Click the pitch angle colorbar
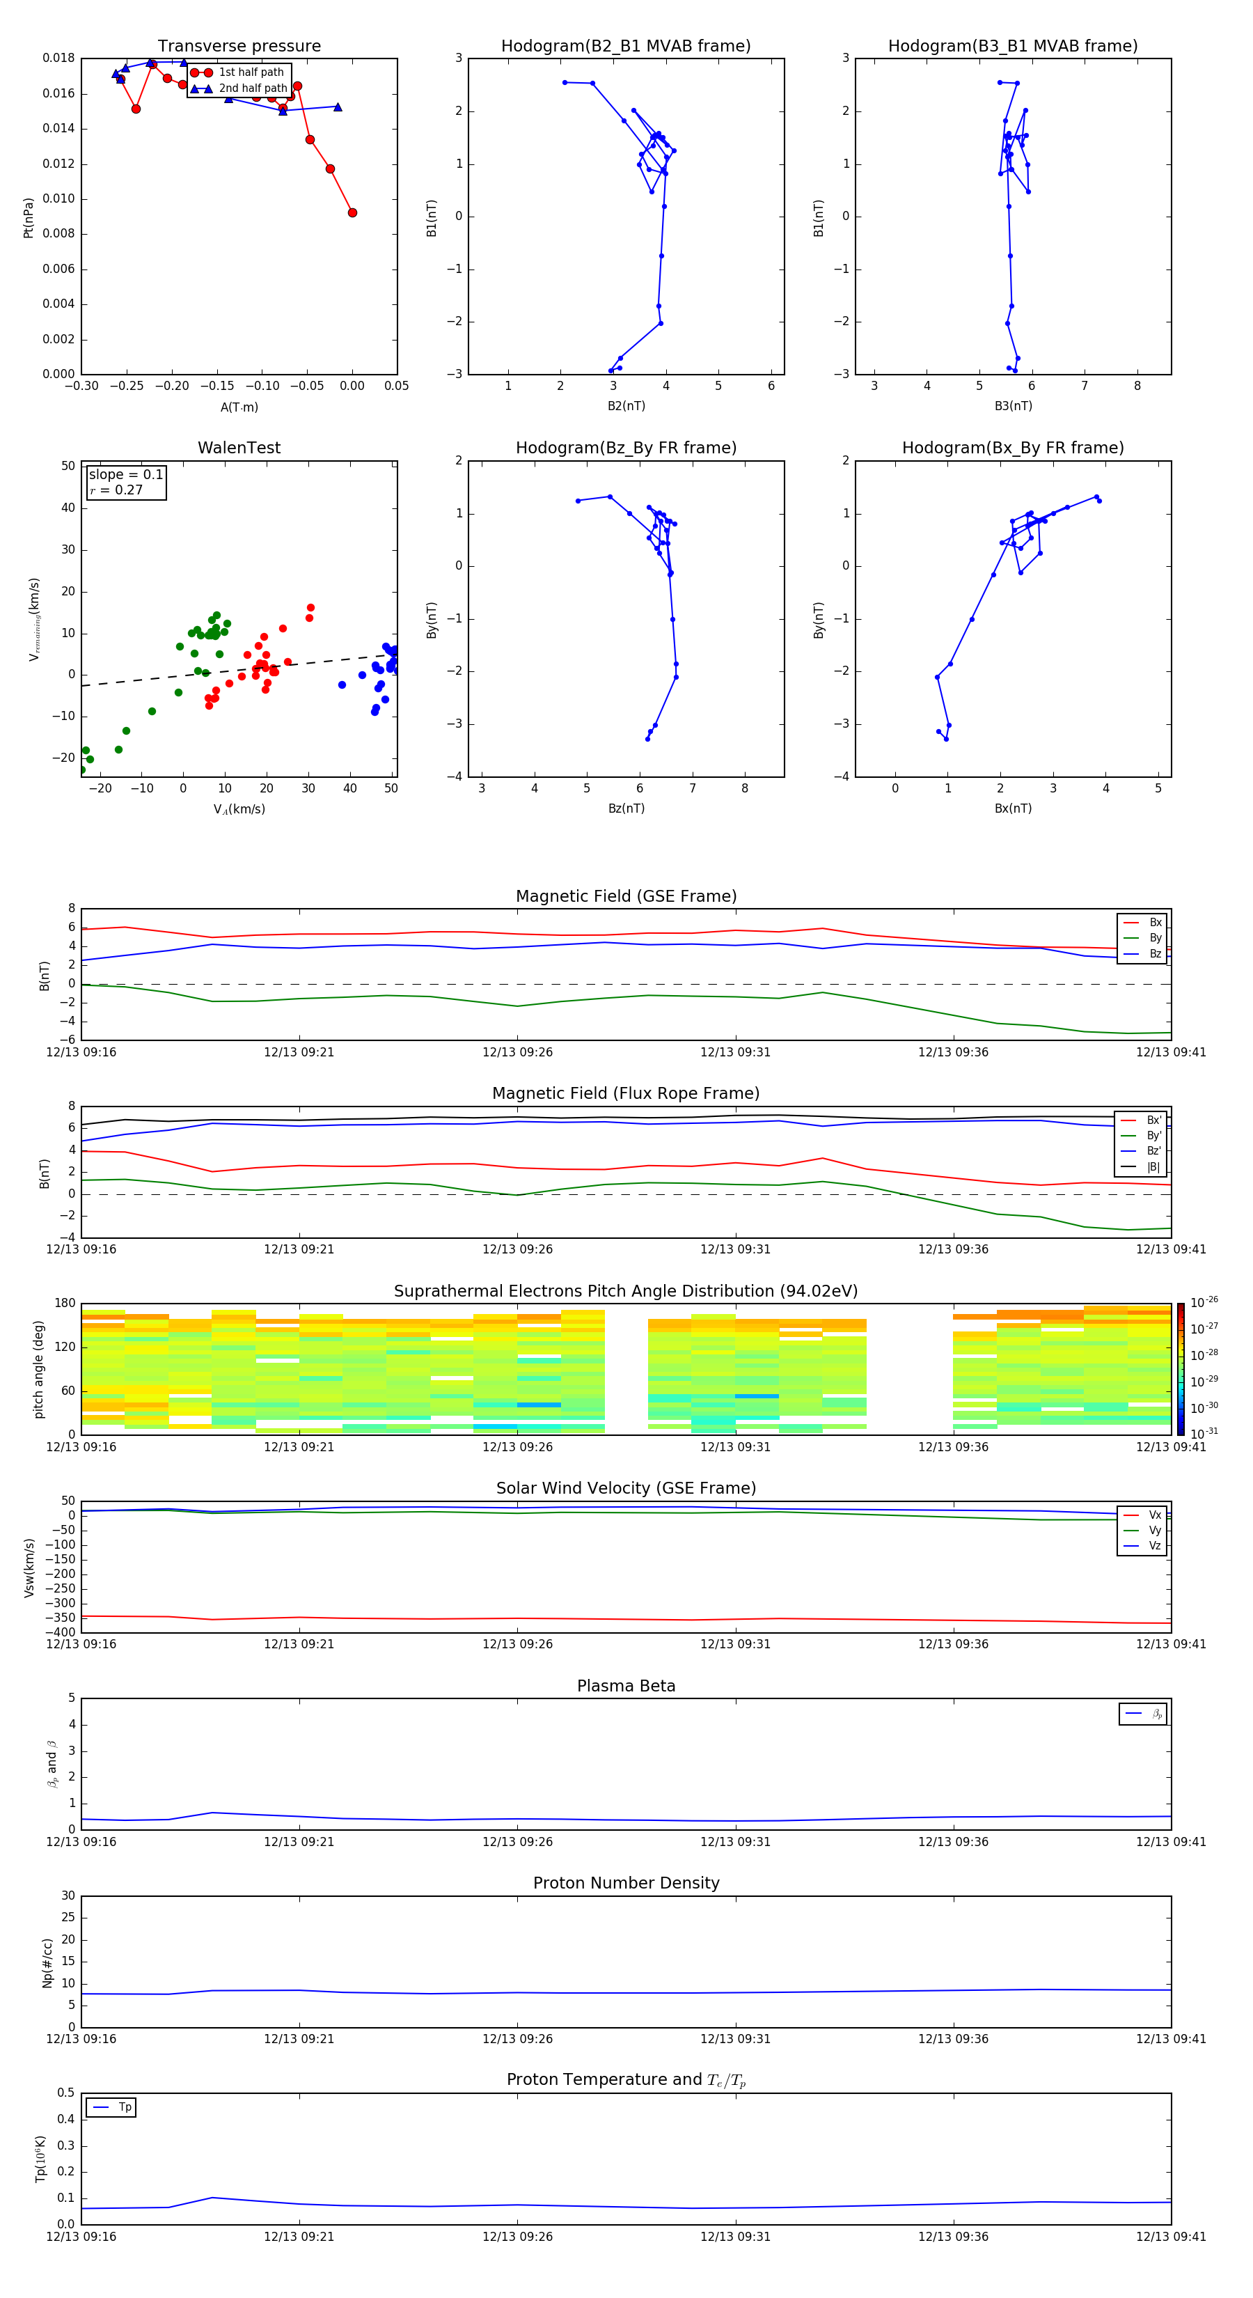1253x2298 pixels. pyautogui.click(x=1181, y=1368)
